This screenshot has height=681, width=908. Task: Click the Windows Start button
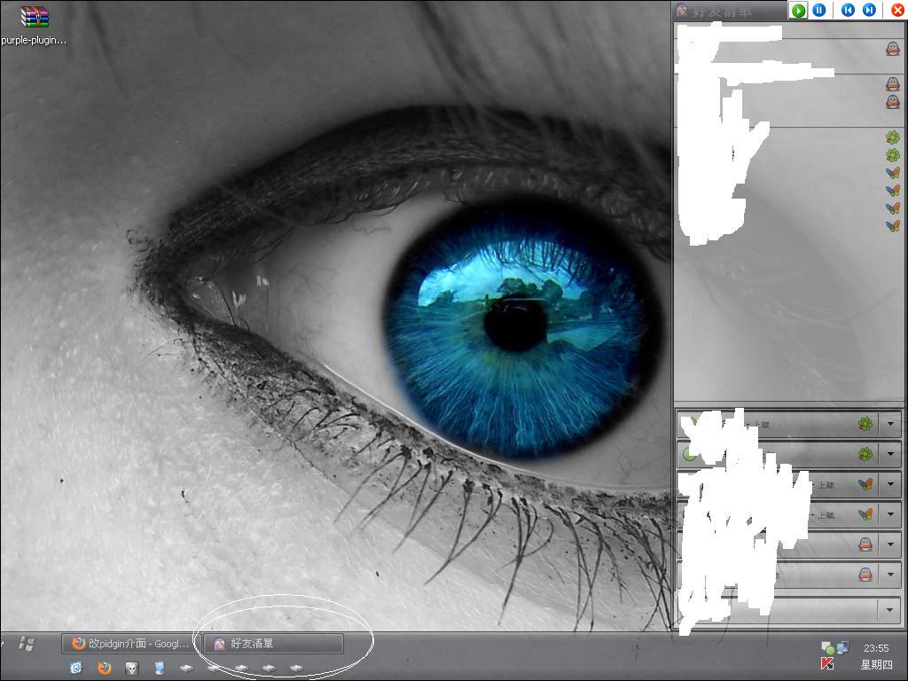27,643
